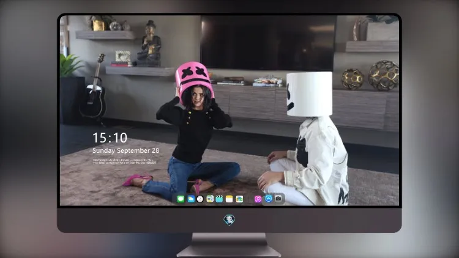The width and height of the screenshot is (459, 258).
Task: Launch the Videos clapperboard app
Action: (x=219, y=199)
